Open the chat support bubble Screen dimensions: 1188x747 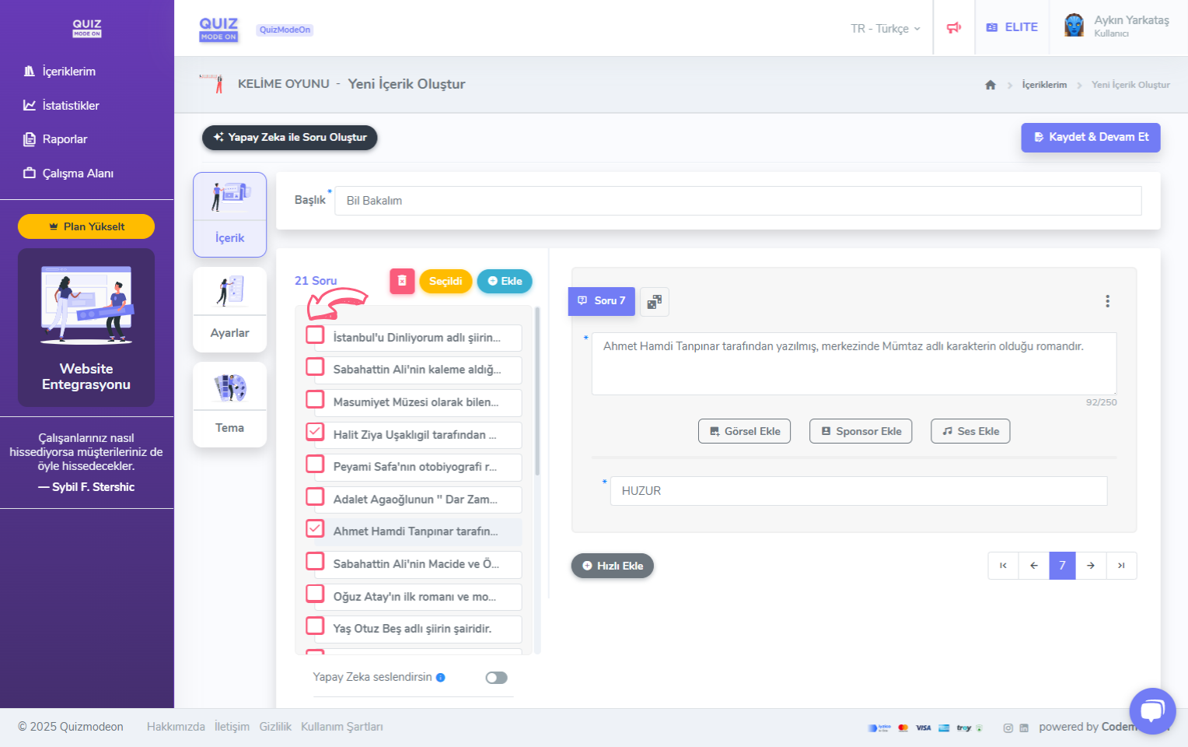[x=1152, y=710]
